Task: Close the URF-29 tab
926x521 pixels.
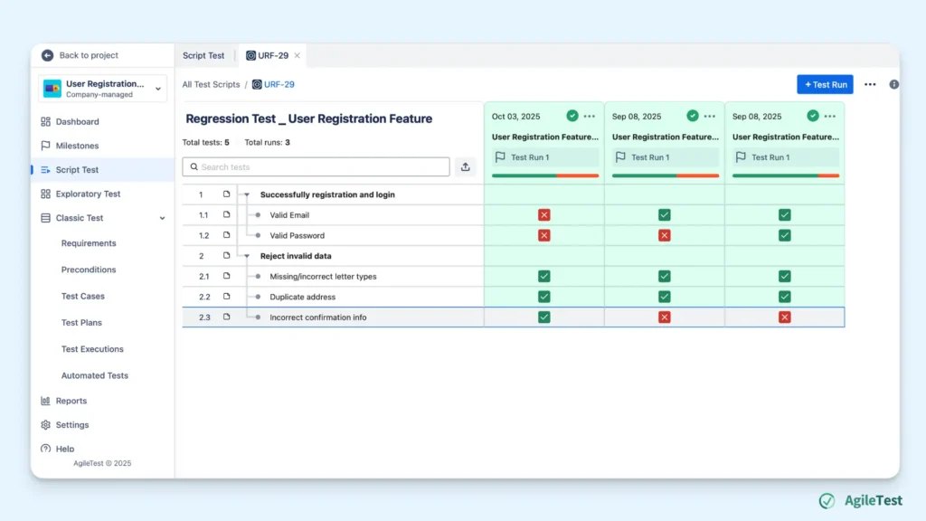Action: coord(297,55)
